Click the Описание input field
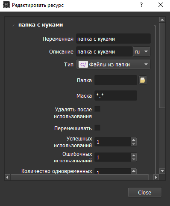Viewport: 170px width, 206px height. pyautogui.click(x=104, y=51)
